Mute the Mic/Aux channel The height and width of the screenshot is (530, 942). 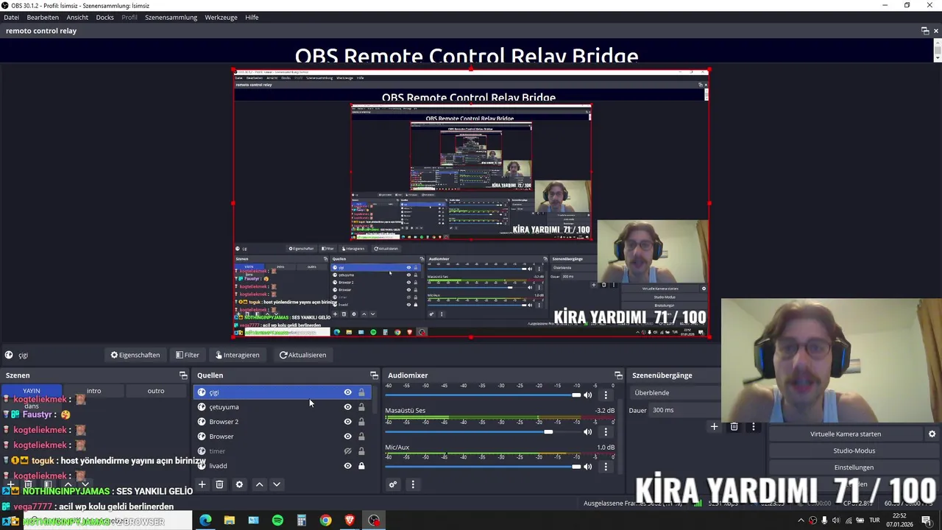[588, 467]
